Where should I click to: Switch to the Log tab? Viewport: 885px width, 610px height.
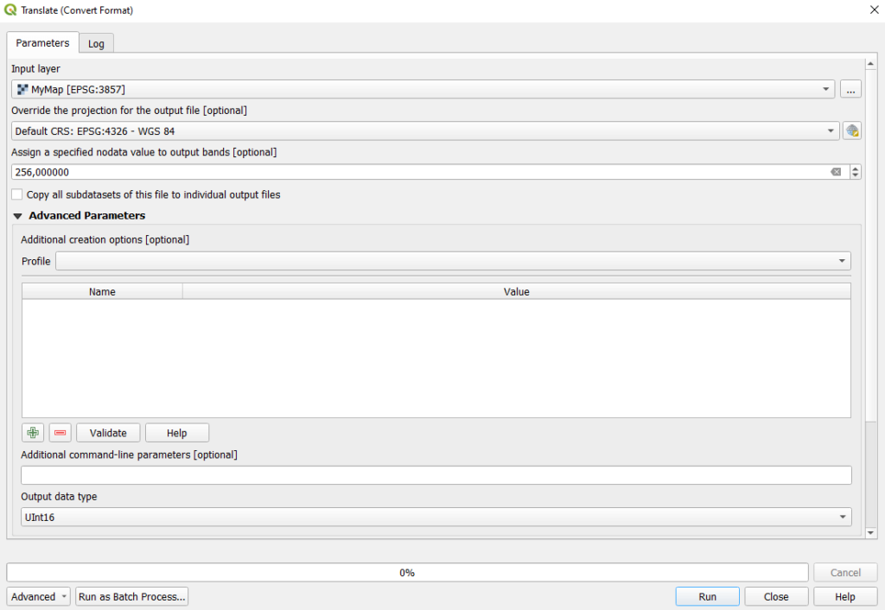pyautogui.click(x=96, y=43)
